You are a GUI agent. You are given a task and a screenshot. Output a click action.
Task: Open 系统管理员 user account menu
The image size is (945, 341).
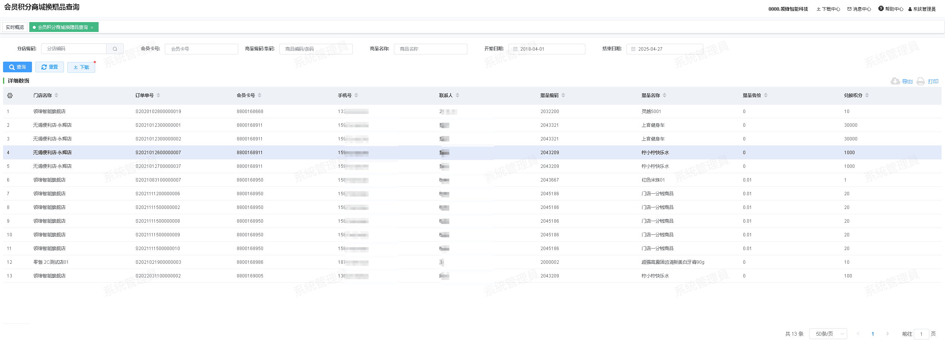click(x=922, y=9)
